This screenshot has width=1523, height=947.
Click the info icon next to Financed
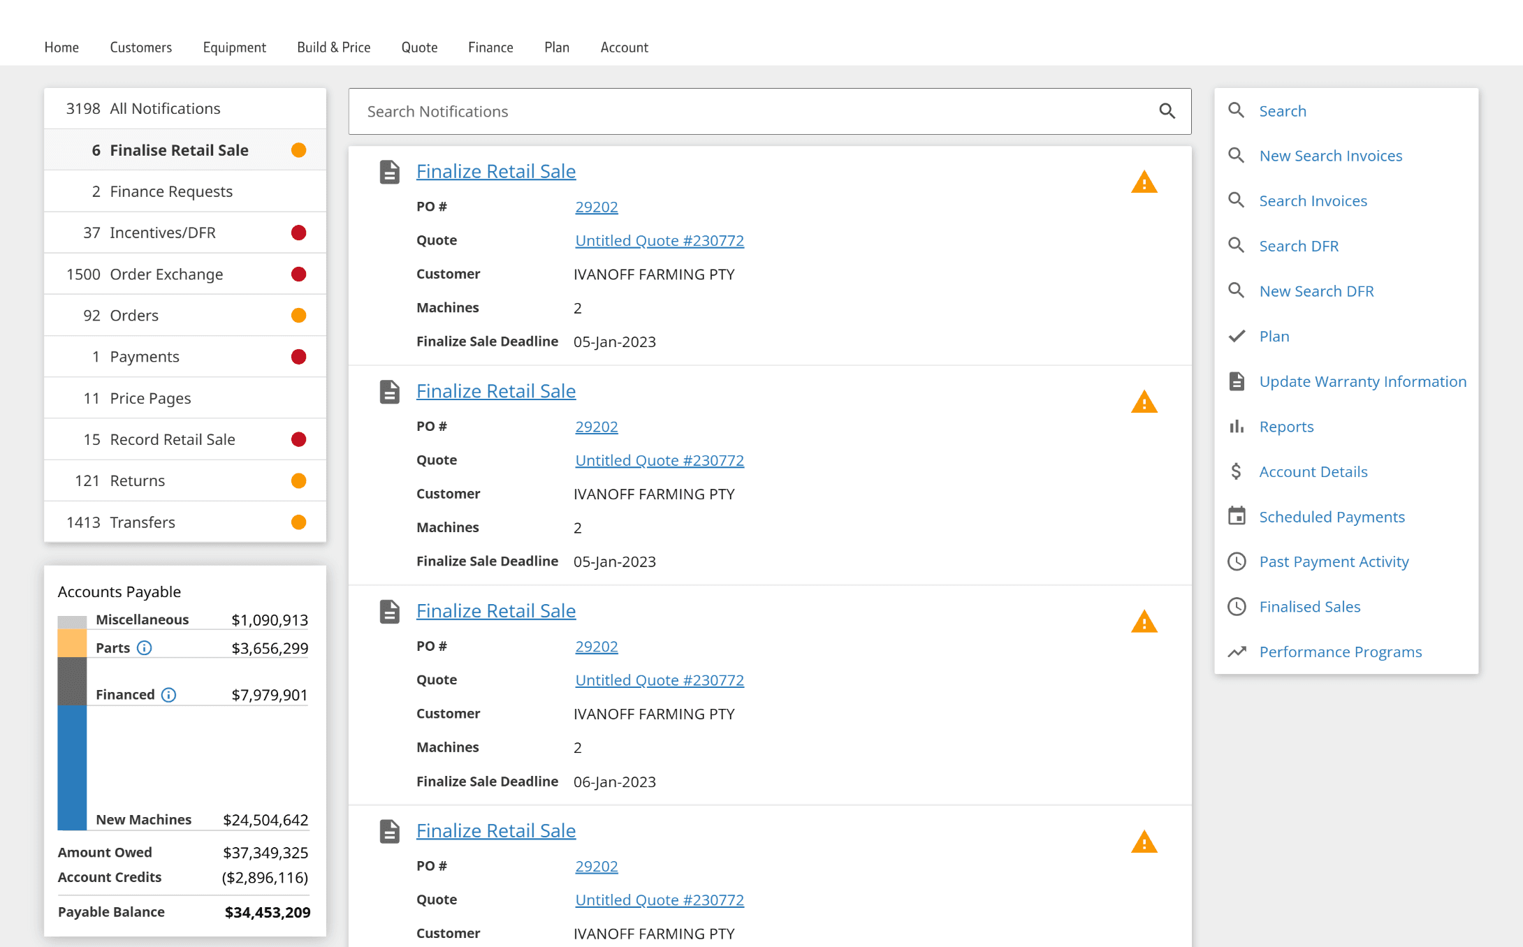(x=168, y=695)
